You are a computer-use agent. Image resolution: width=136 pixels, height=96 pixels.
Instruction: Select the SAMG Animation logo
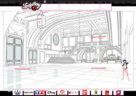click(73, 92)
